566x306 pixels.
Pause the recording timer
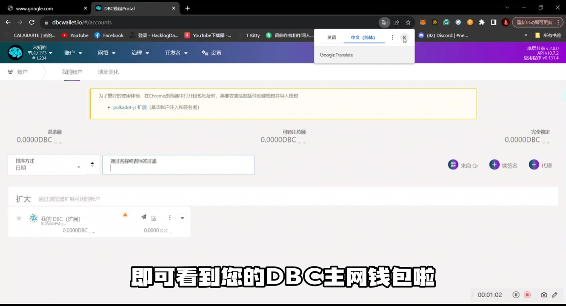point(516,295)
